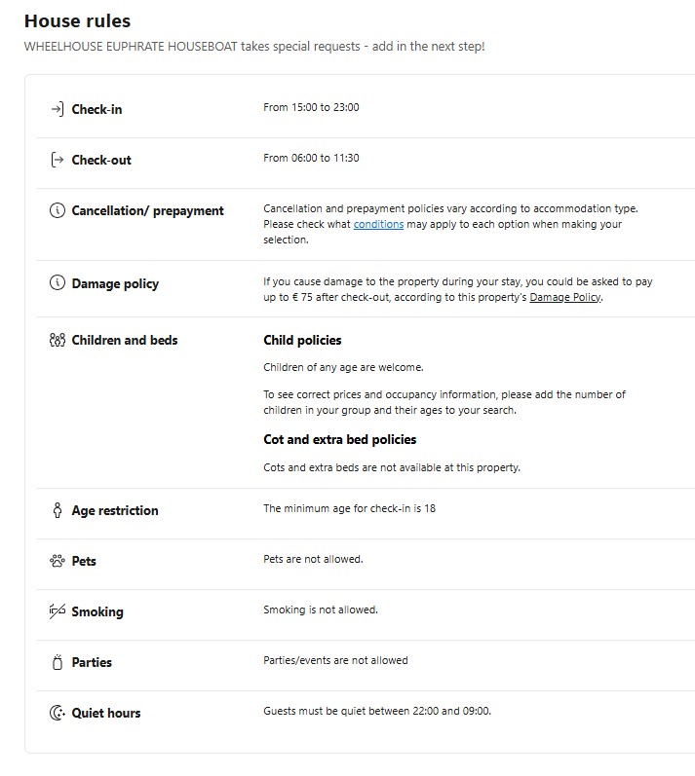The width and height of the screenshot is (695, 776).
Task: Click the Children and beds icon
Action: 57,340
